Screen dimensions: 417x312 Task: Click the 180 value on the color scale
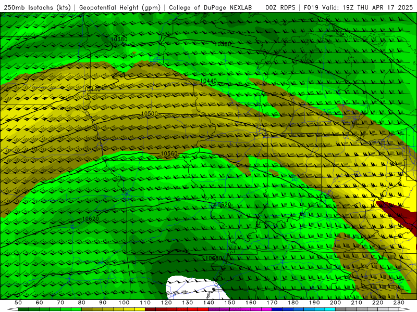pos(293,303)
